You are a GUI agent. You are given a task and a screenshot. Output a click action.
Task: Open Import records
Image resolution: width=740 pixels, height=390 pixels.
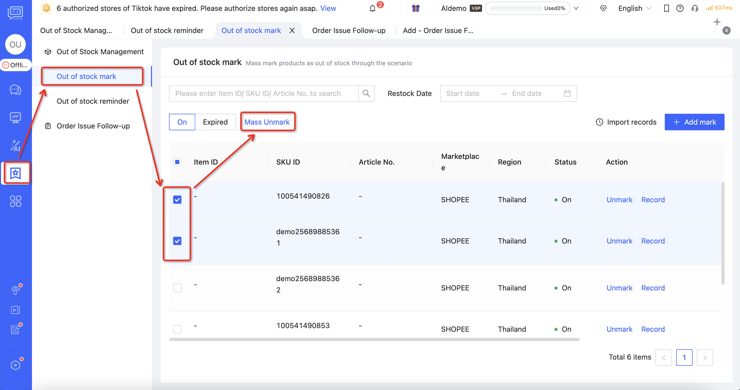[626, 122]
